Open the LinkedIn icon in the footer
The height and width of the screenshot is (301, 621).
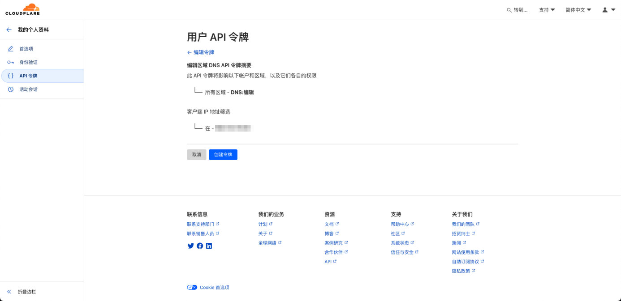point(209,246)
